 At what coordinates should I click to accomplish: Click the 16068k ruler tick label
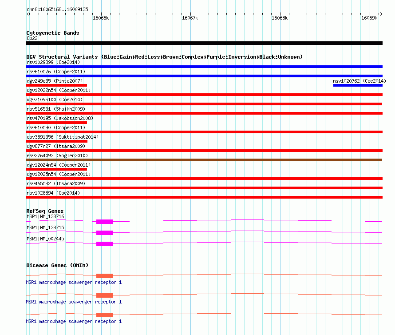280,18
